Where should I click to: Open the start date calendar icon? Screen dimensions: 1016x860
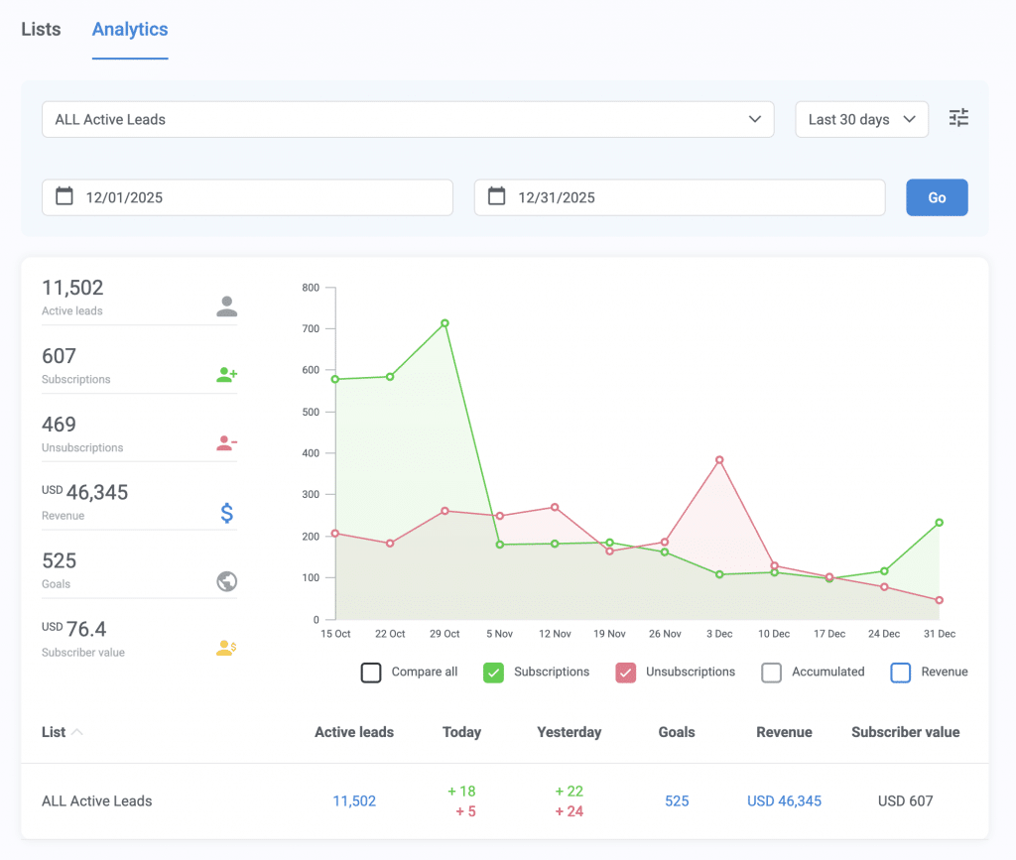[64, 196]
